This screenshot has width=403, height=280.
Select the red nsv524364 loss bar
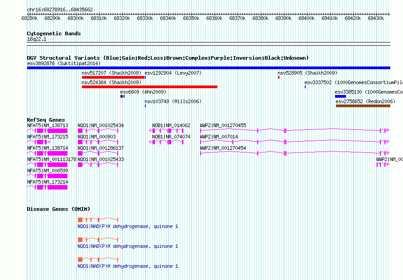(x=149, y=87)
